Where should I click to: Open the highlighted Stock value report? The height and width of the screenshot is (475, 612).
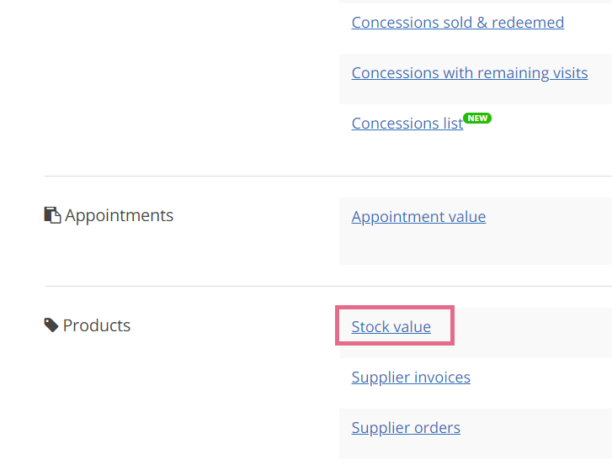(x=391, y=327)
